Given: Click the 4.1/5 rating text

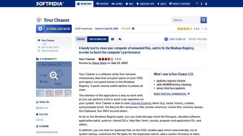Looking at the screenshot, I should point(197,29).
